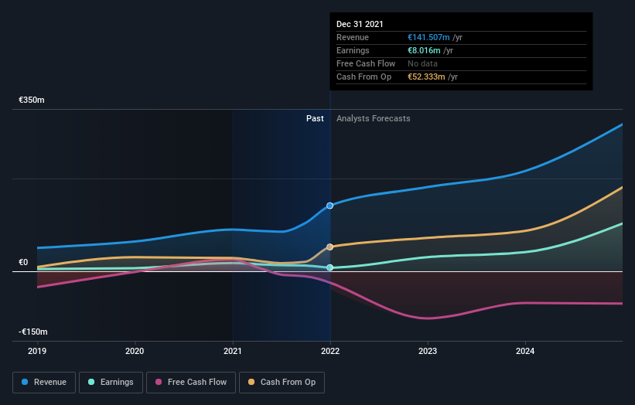Toggle the Revenue legend button
The height and width of the screenshot is (405, 635).
[x=44, y=383]
